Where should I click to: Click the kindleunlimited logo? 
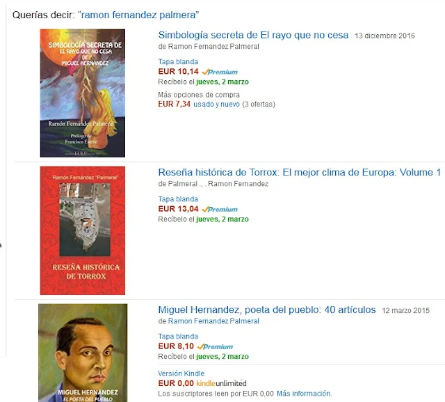[x=221, y=383]
